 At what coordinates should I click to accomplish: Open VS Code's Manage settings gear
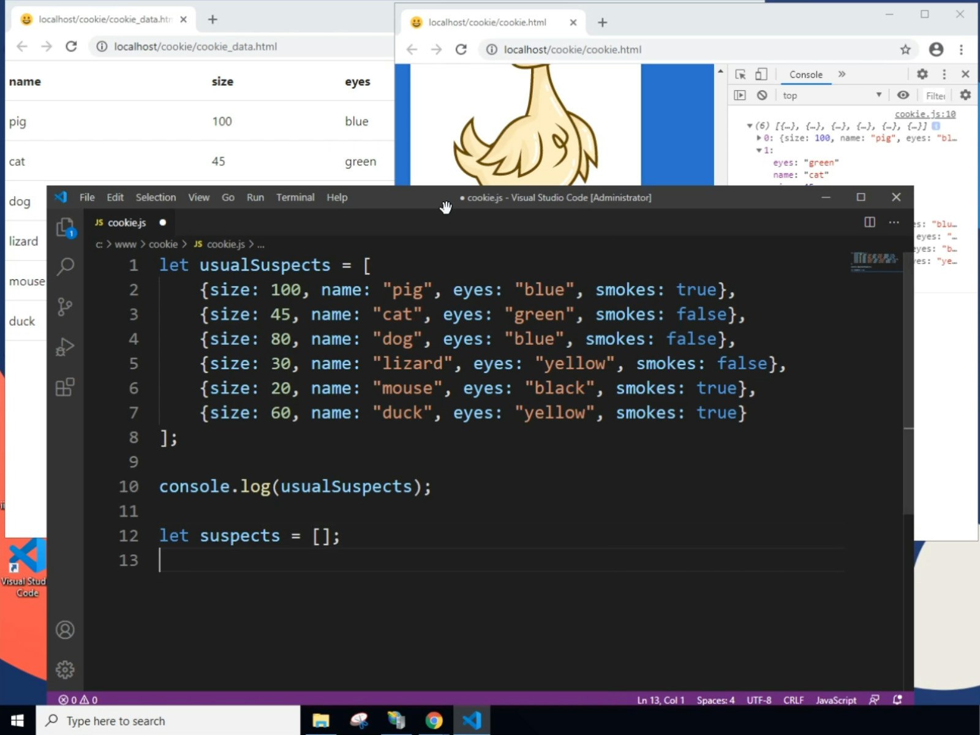(66, 669)
